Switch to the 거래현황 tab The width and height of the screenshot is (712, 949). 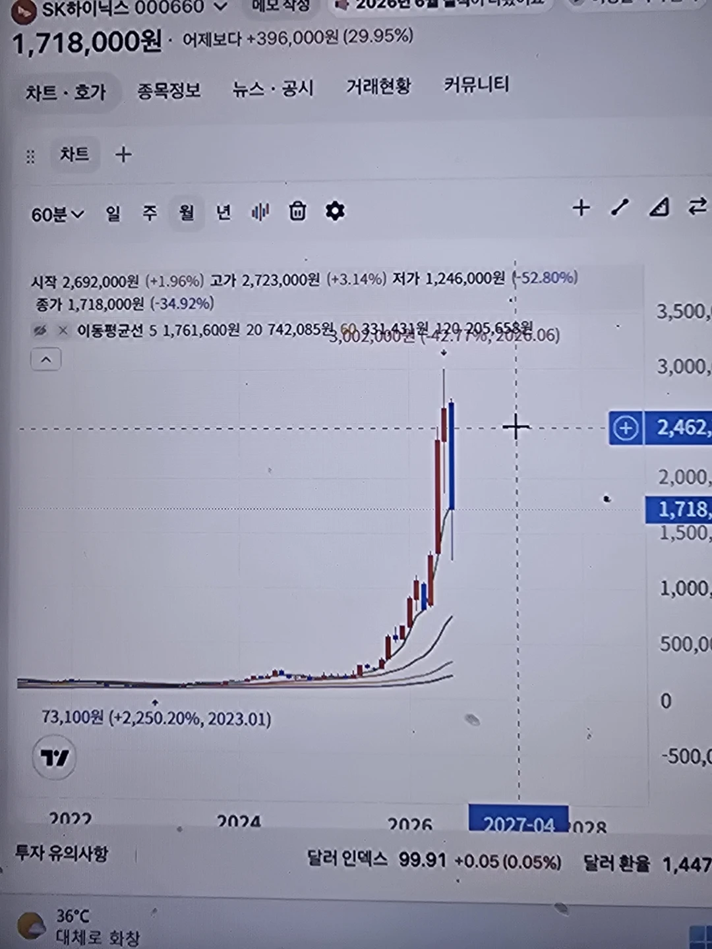pos(378,86)
